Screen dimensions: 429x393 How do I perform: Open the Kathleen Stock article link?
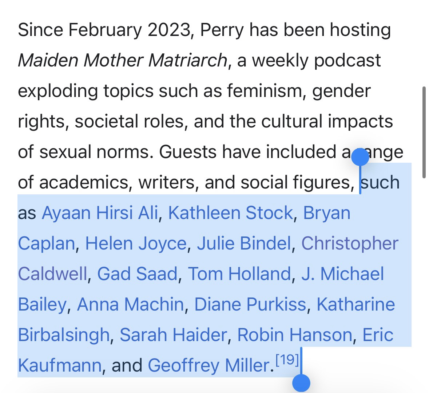[230, 213]
